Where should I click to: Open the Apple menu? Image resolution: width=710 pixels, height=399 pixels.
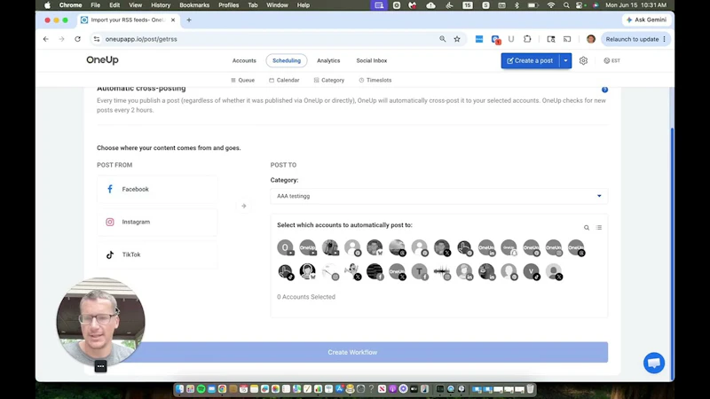[x=48, y=5]
